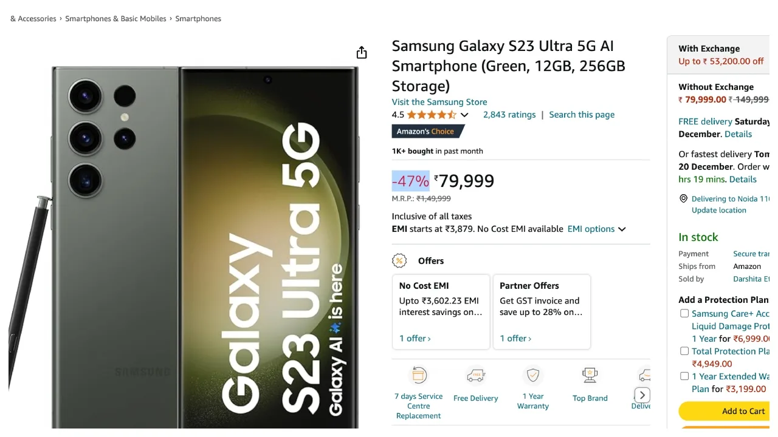Click the Offers percent badge icon
The height and width of the screenshot is (437, 778).
[399, 261]
